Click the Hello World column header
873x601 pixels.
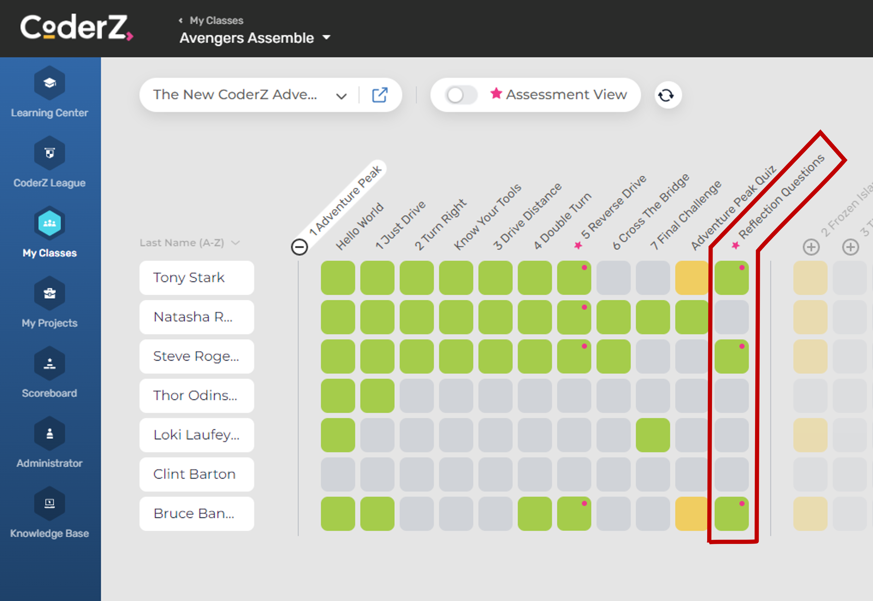360,226
